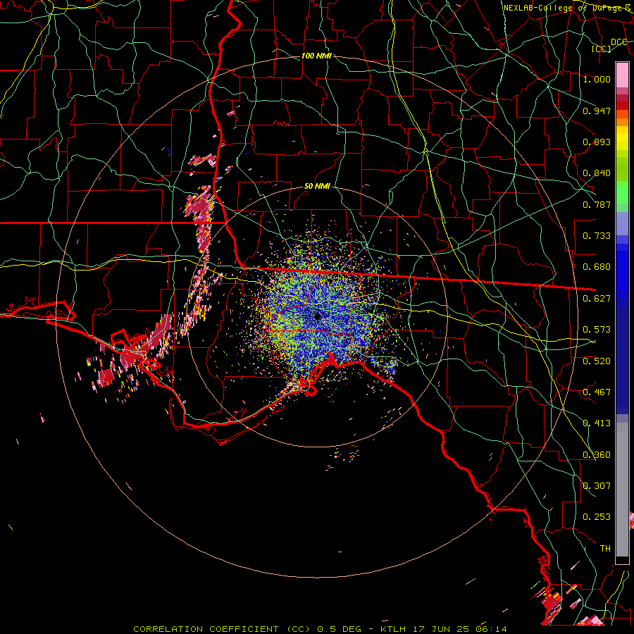Image resolution: width=634 pixels, height=634 pixels.
Task: Pick the light pink swatch at the color bar top
Action: pos(622,75)
